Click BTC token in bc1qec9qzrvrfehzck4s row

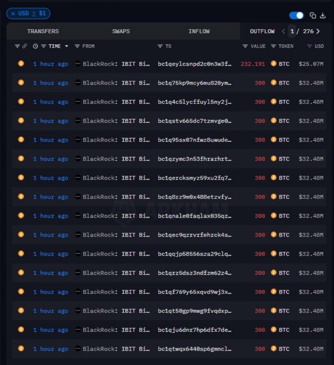(x=280, y=235)
